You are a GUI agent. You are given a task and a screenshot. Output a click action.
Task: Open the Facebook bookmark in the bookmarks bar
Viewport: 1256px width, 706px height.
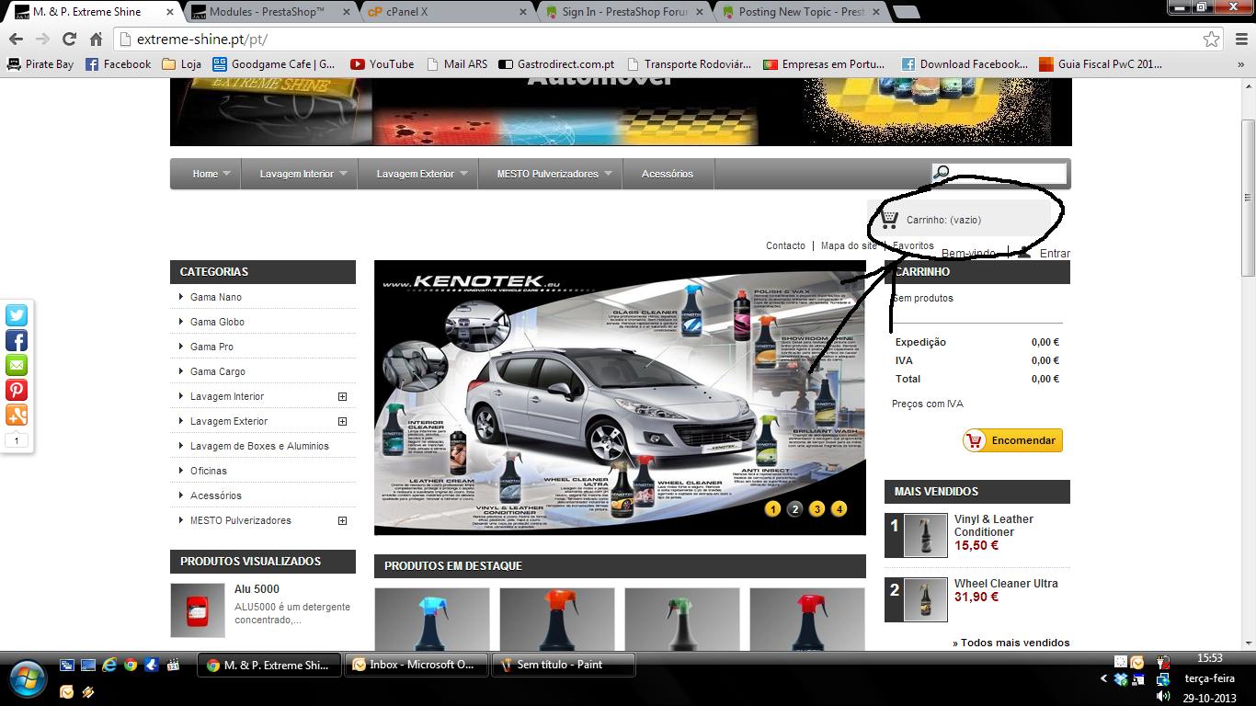pyautogui.click(x=118, y=64)
